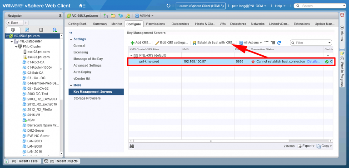Collapse the Settings section
This screenshot has height=168, width=349.
pos(71,39)
